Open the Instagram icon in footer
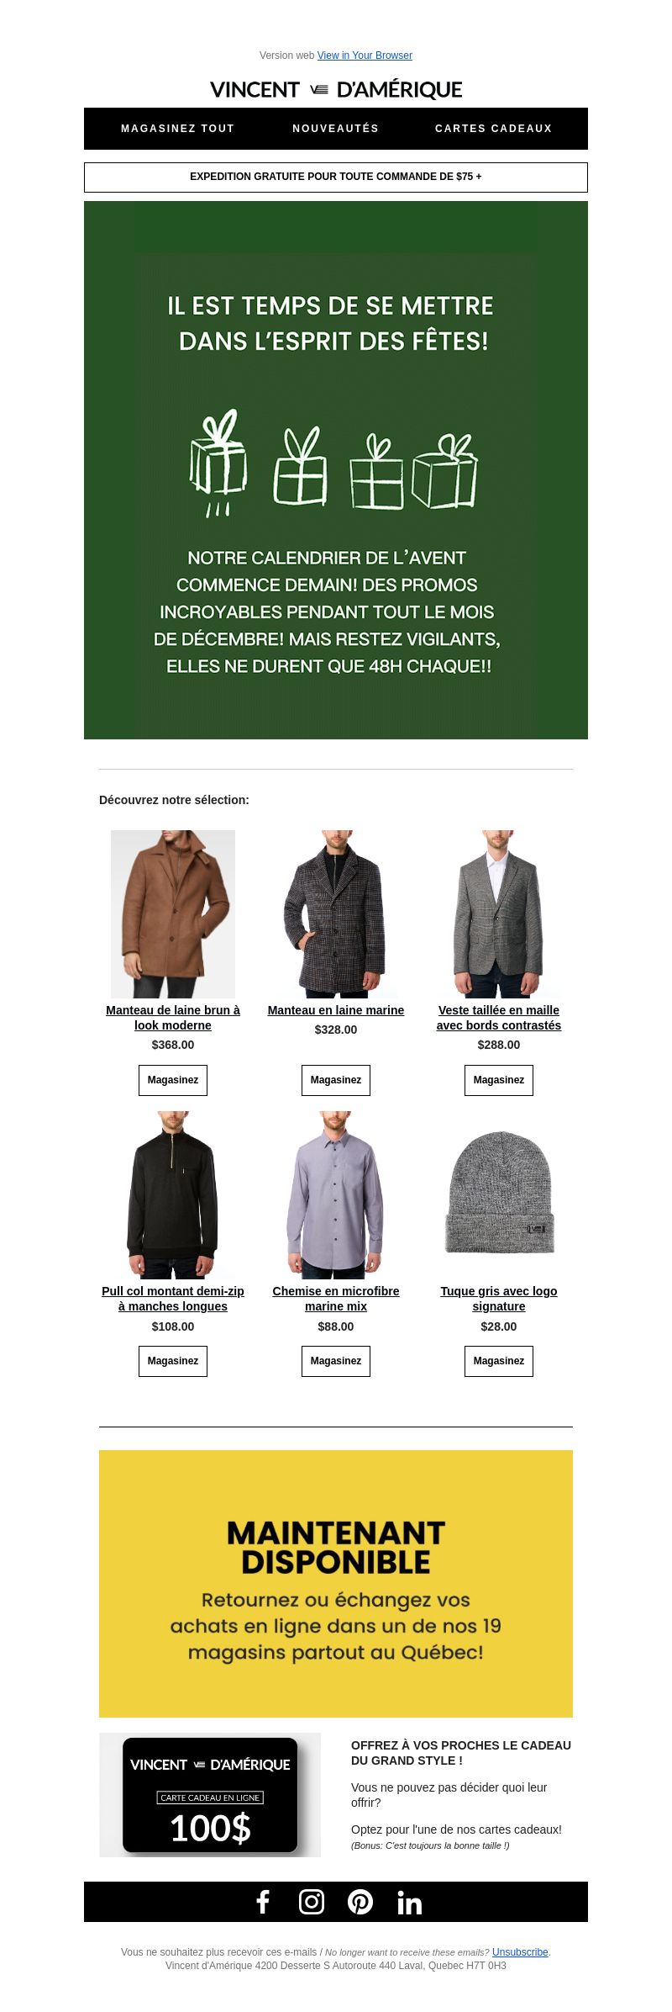672x2012 pixels. (x=312, y=1902)
